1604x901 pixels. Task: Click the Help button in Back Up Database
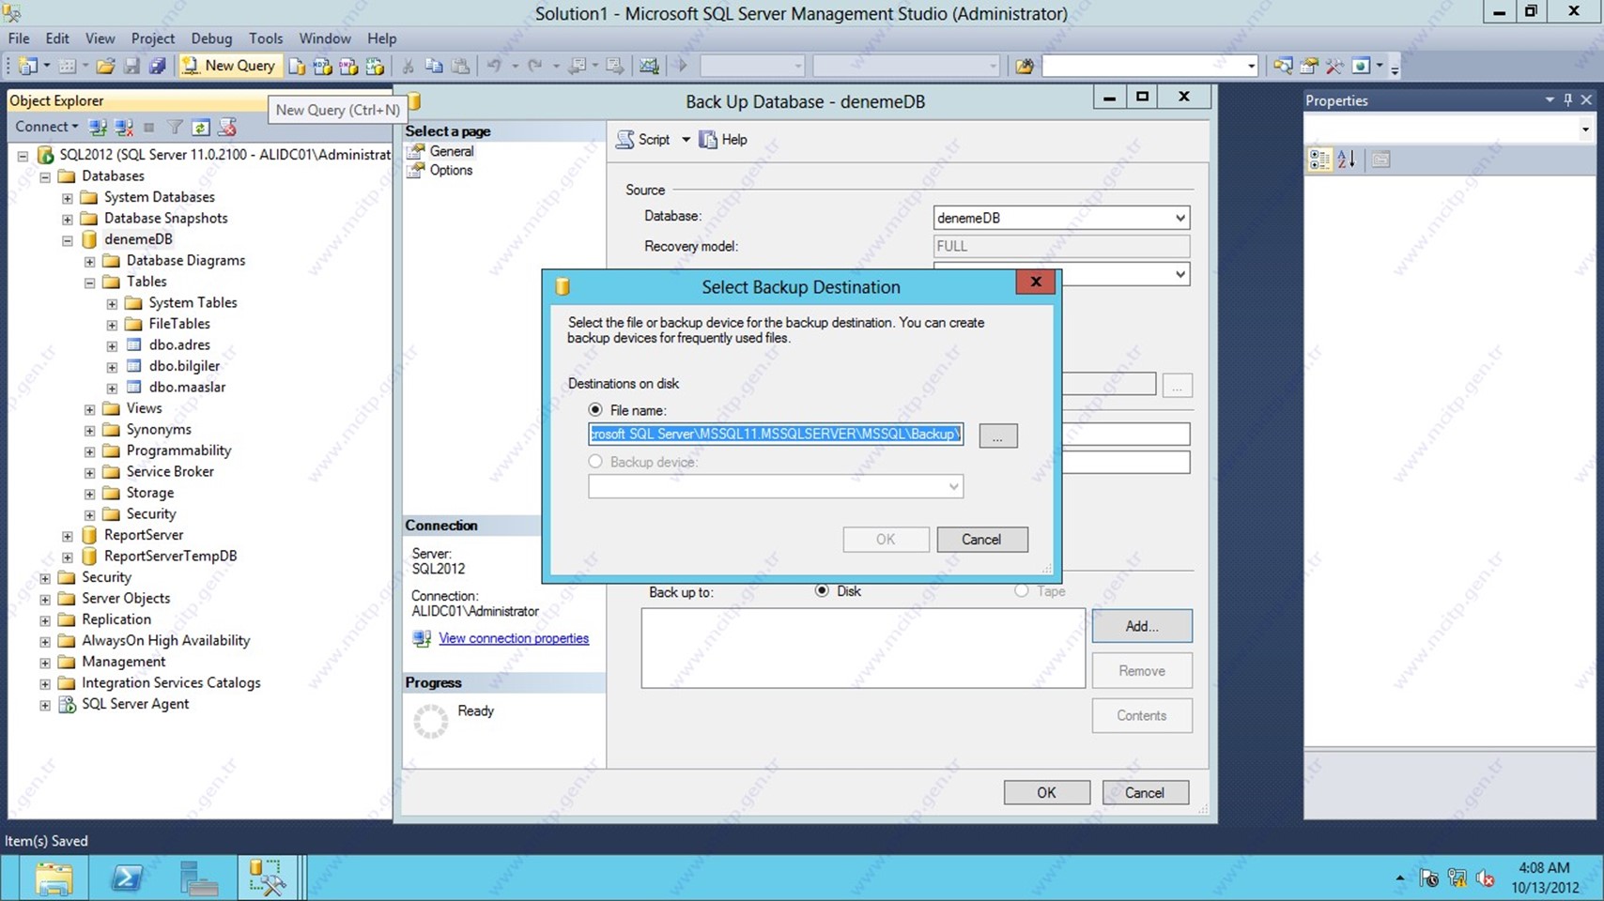(723, 140)
